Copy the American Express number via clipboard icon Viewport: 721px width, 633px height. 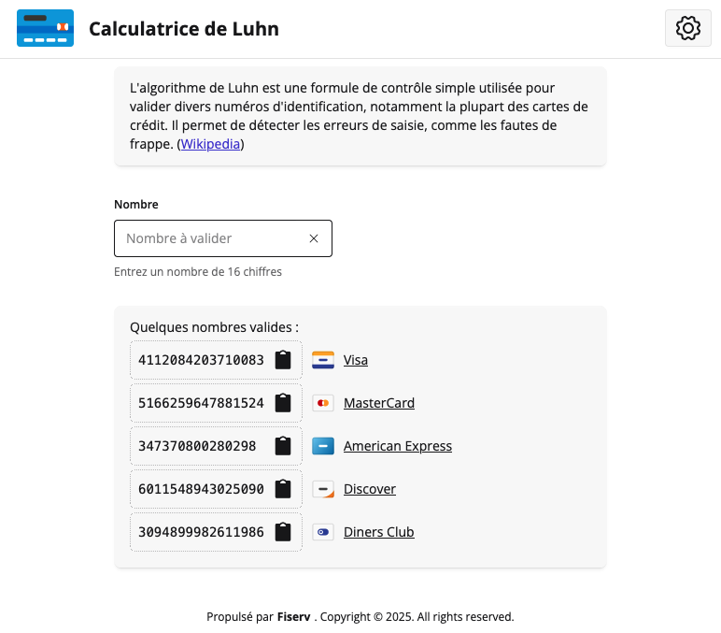tap(283, 446)
